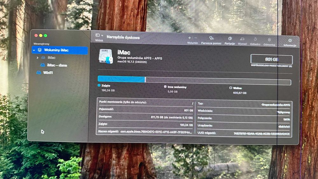318x179 pixels.
Task: Click the Zajęte blue legend swatch
Action: (x=99, y=85)
